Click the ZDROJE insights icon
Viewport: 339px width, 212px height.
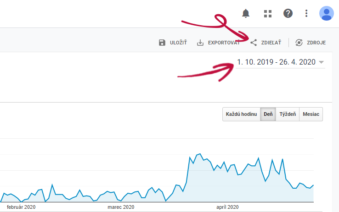point(299,43)
